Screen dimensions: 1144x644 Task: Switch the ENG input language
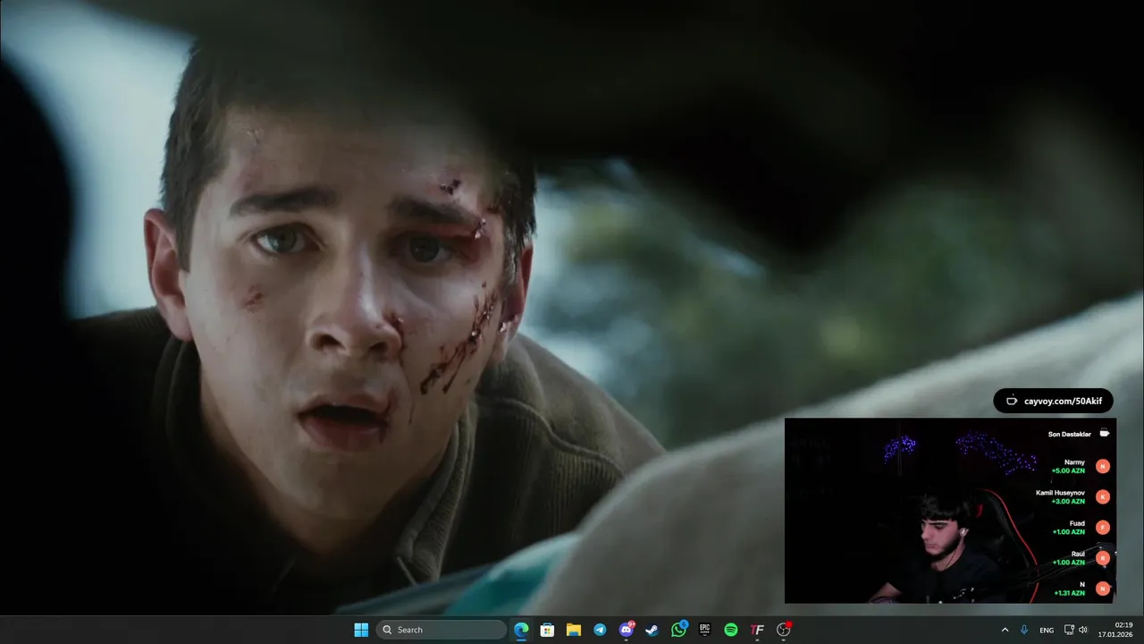pyautogui.click(x=1046, y=630)
